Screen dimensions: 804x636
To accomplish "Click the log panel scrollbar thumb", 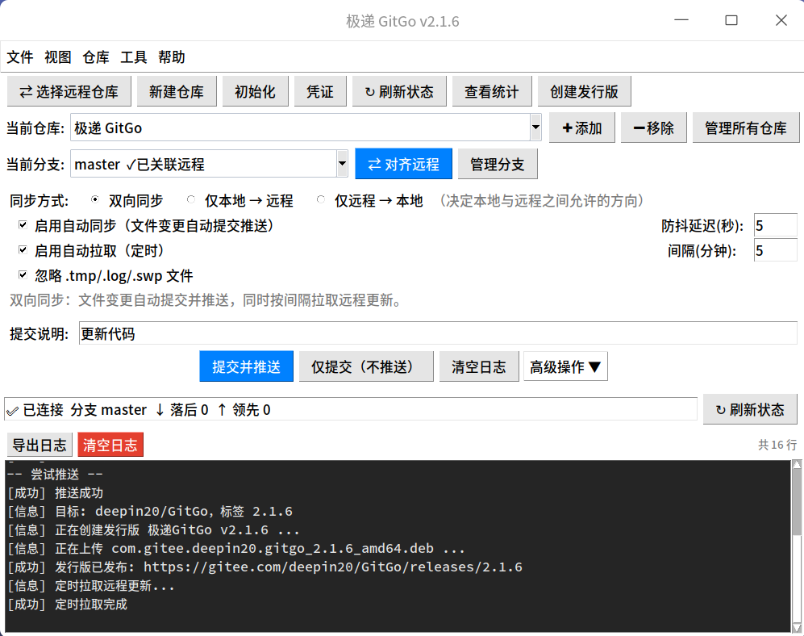I will pyautogui.click(x=797, y=502).
